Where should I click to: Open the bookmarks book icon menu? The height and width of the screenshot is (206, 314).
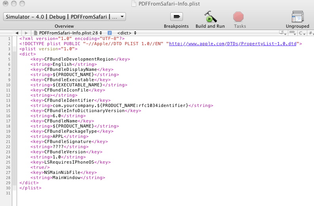282,32
